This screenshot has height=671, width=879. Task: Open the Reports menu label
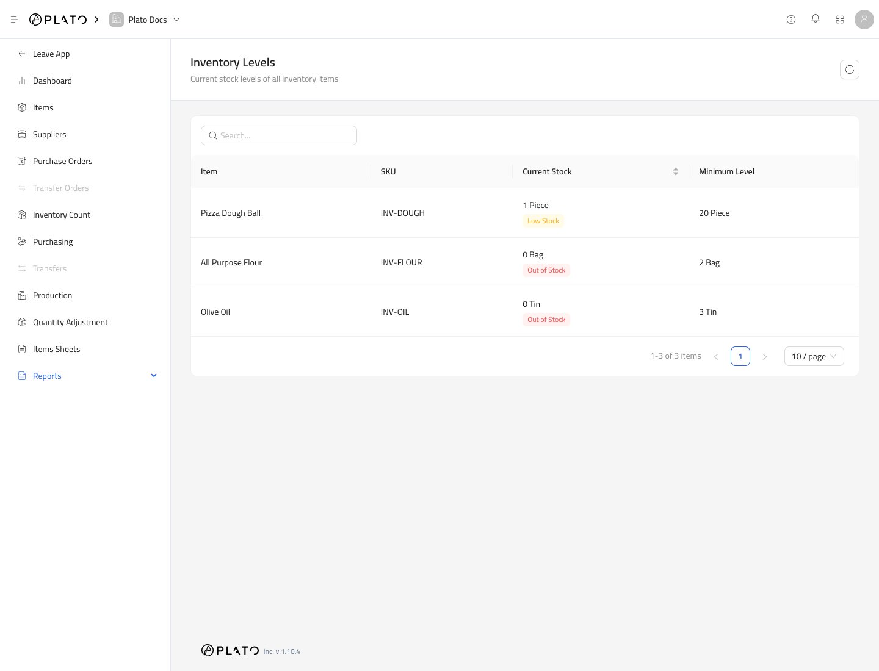47,376
